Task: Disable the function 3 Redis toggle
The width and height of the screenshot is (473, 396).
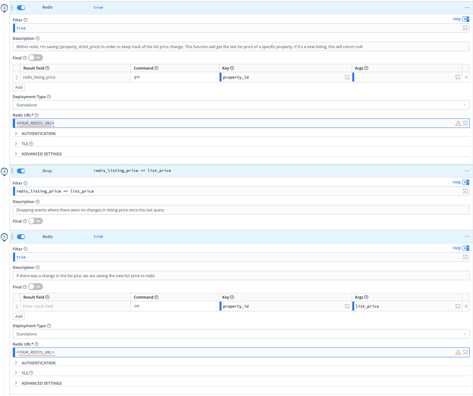Action: pyautogui.click(x=21, y=8)
